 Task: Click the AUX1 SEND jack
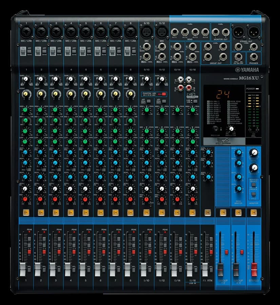click(x=175, y=32)
